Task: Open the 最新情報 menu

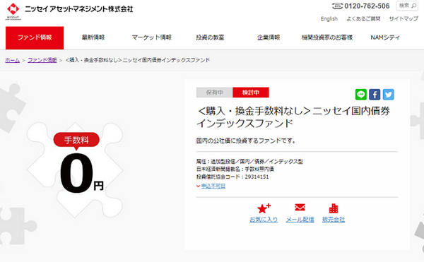Action: click(x=93, y=37)
